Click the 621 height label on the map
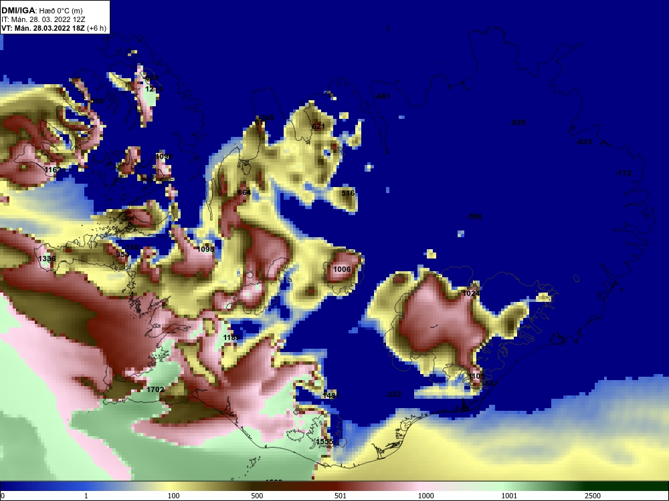 coord(318,126)
